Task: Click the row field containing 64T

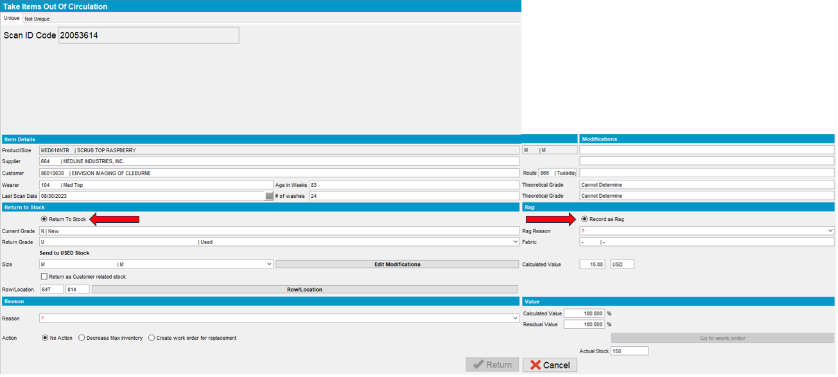Action: pyautogui.click(x=51, y=290)
